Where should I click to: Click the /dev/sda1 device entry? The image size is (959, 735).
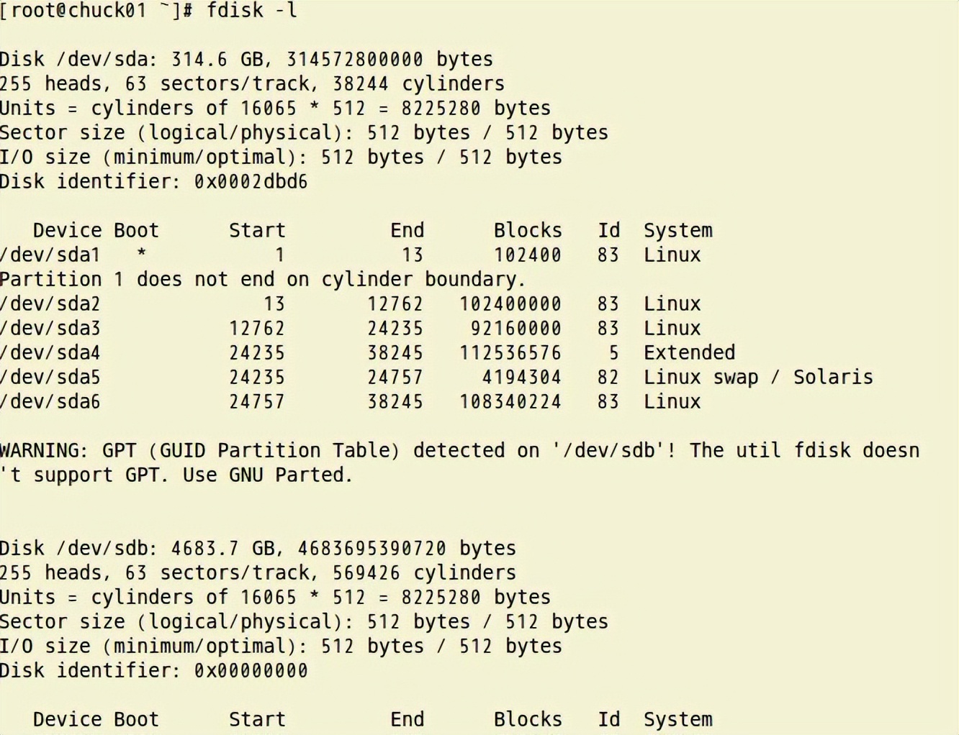click(x=50, y=255)
